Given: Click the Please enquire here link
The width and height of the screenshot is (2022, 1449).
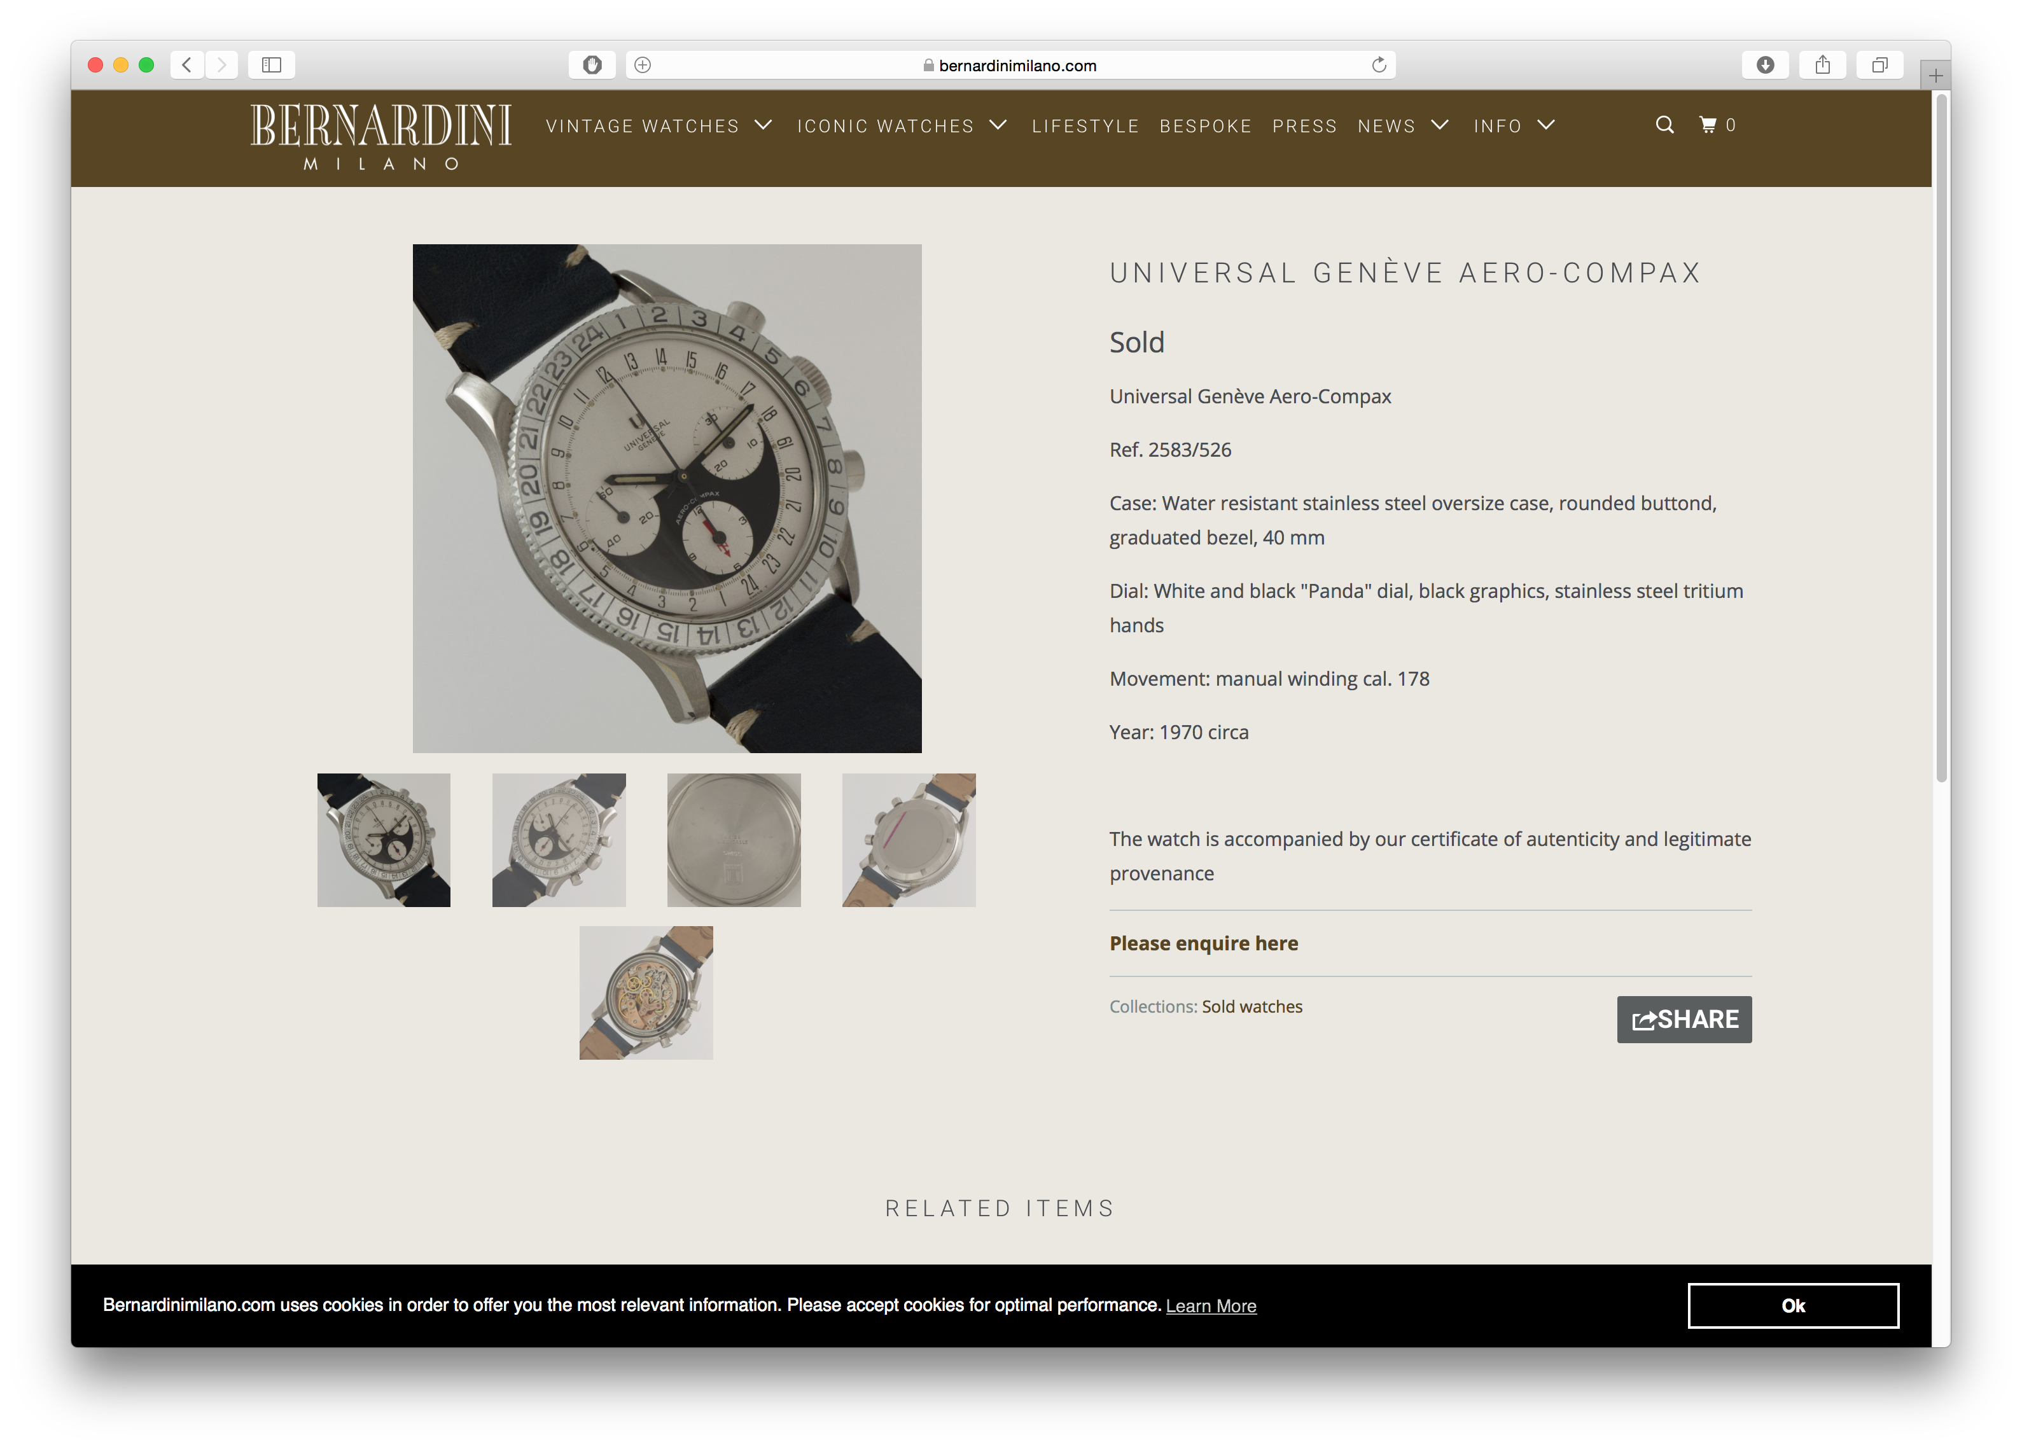Looking at the screenshot, I should (x=1203, y=943).
